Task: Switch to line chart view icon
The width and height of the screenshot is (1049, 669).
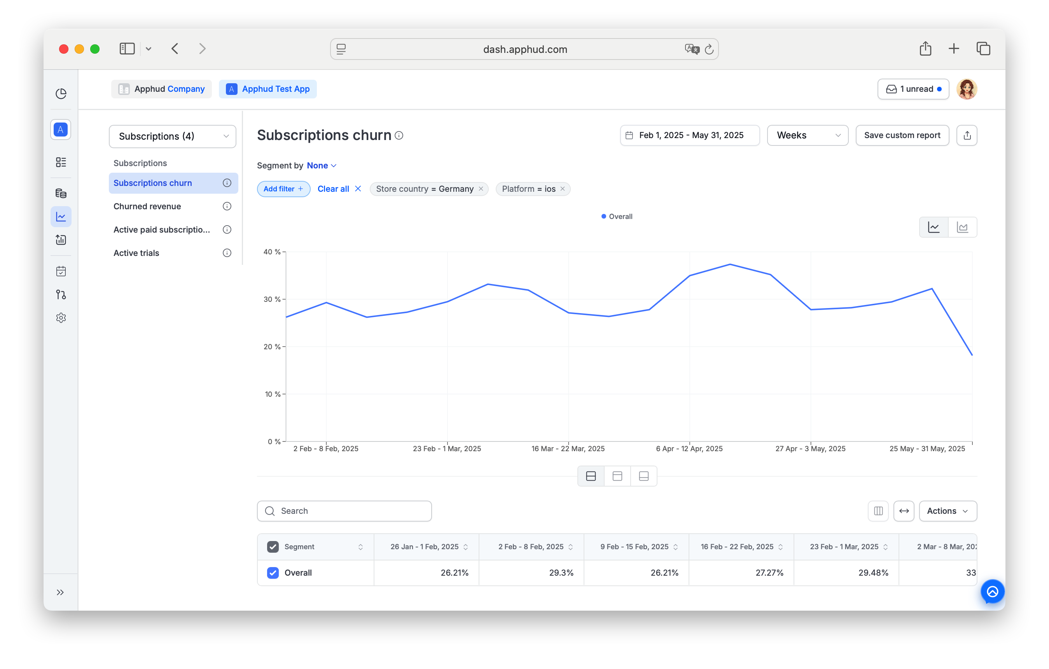Action: 934,227
